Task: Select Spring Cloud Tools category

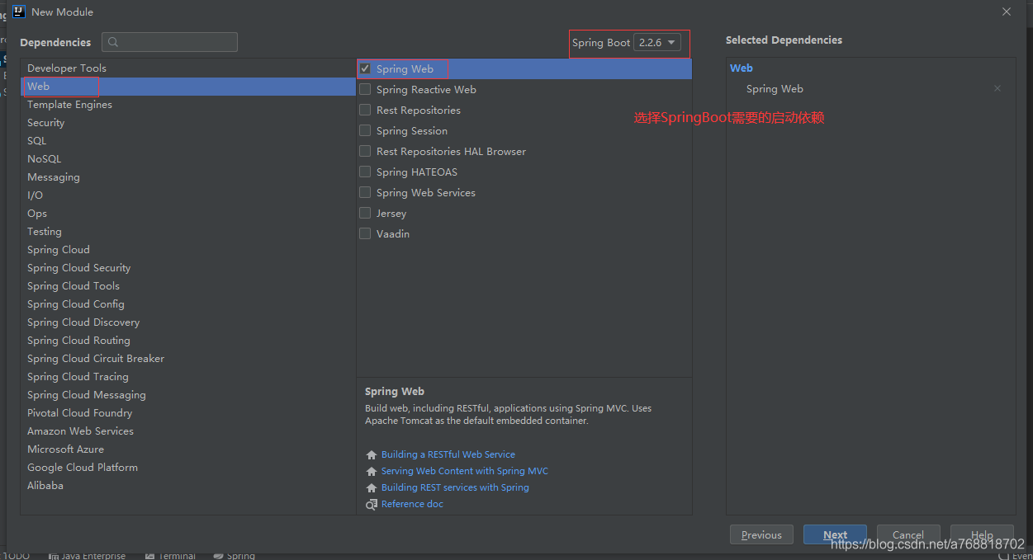Action: coord(188,286)
